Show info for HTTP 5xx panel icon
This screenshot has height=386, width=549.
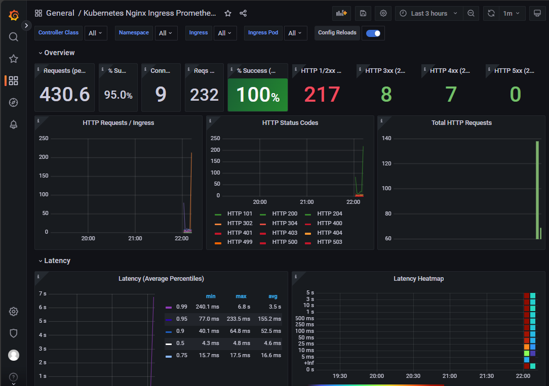[489, 69]
